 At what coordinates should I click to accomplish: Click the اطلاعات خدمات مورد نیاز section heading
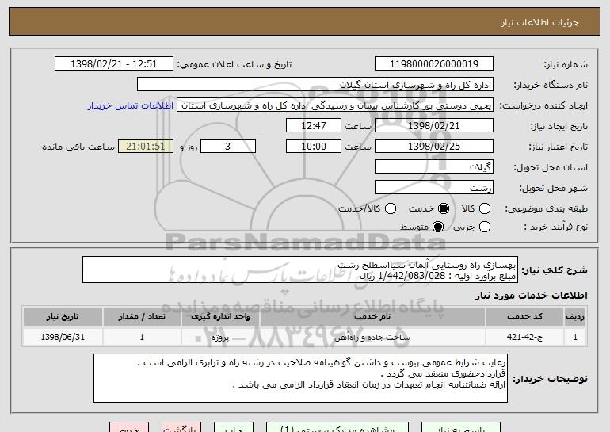coord(531,296)
